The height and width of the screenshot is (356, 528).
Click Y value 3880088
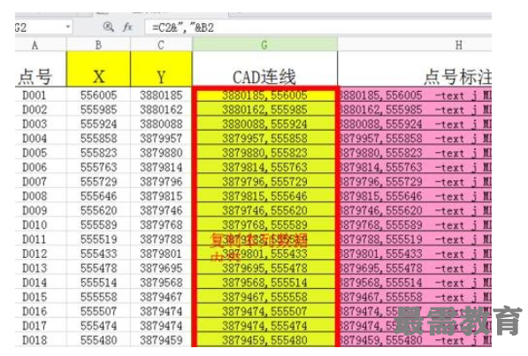[x=161, y=124]
